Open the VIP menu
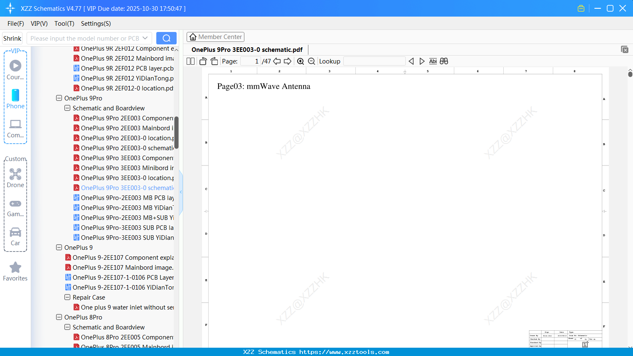633x356 pixels. click(x=39, y=24)
